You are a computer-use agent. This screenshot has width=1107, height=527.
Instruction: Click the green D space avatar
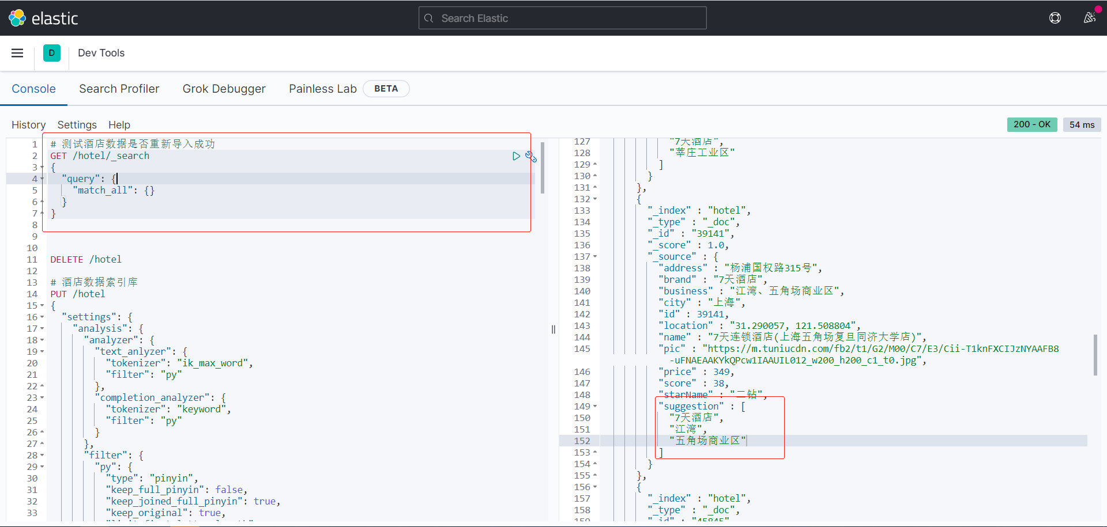pyautogui.click(x=52, y=53)
